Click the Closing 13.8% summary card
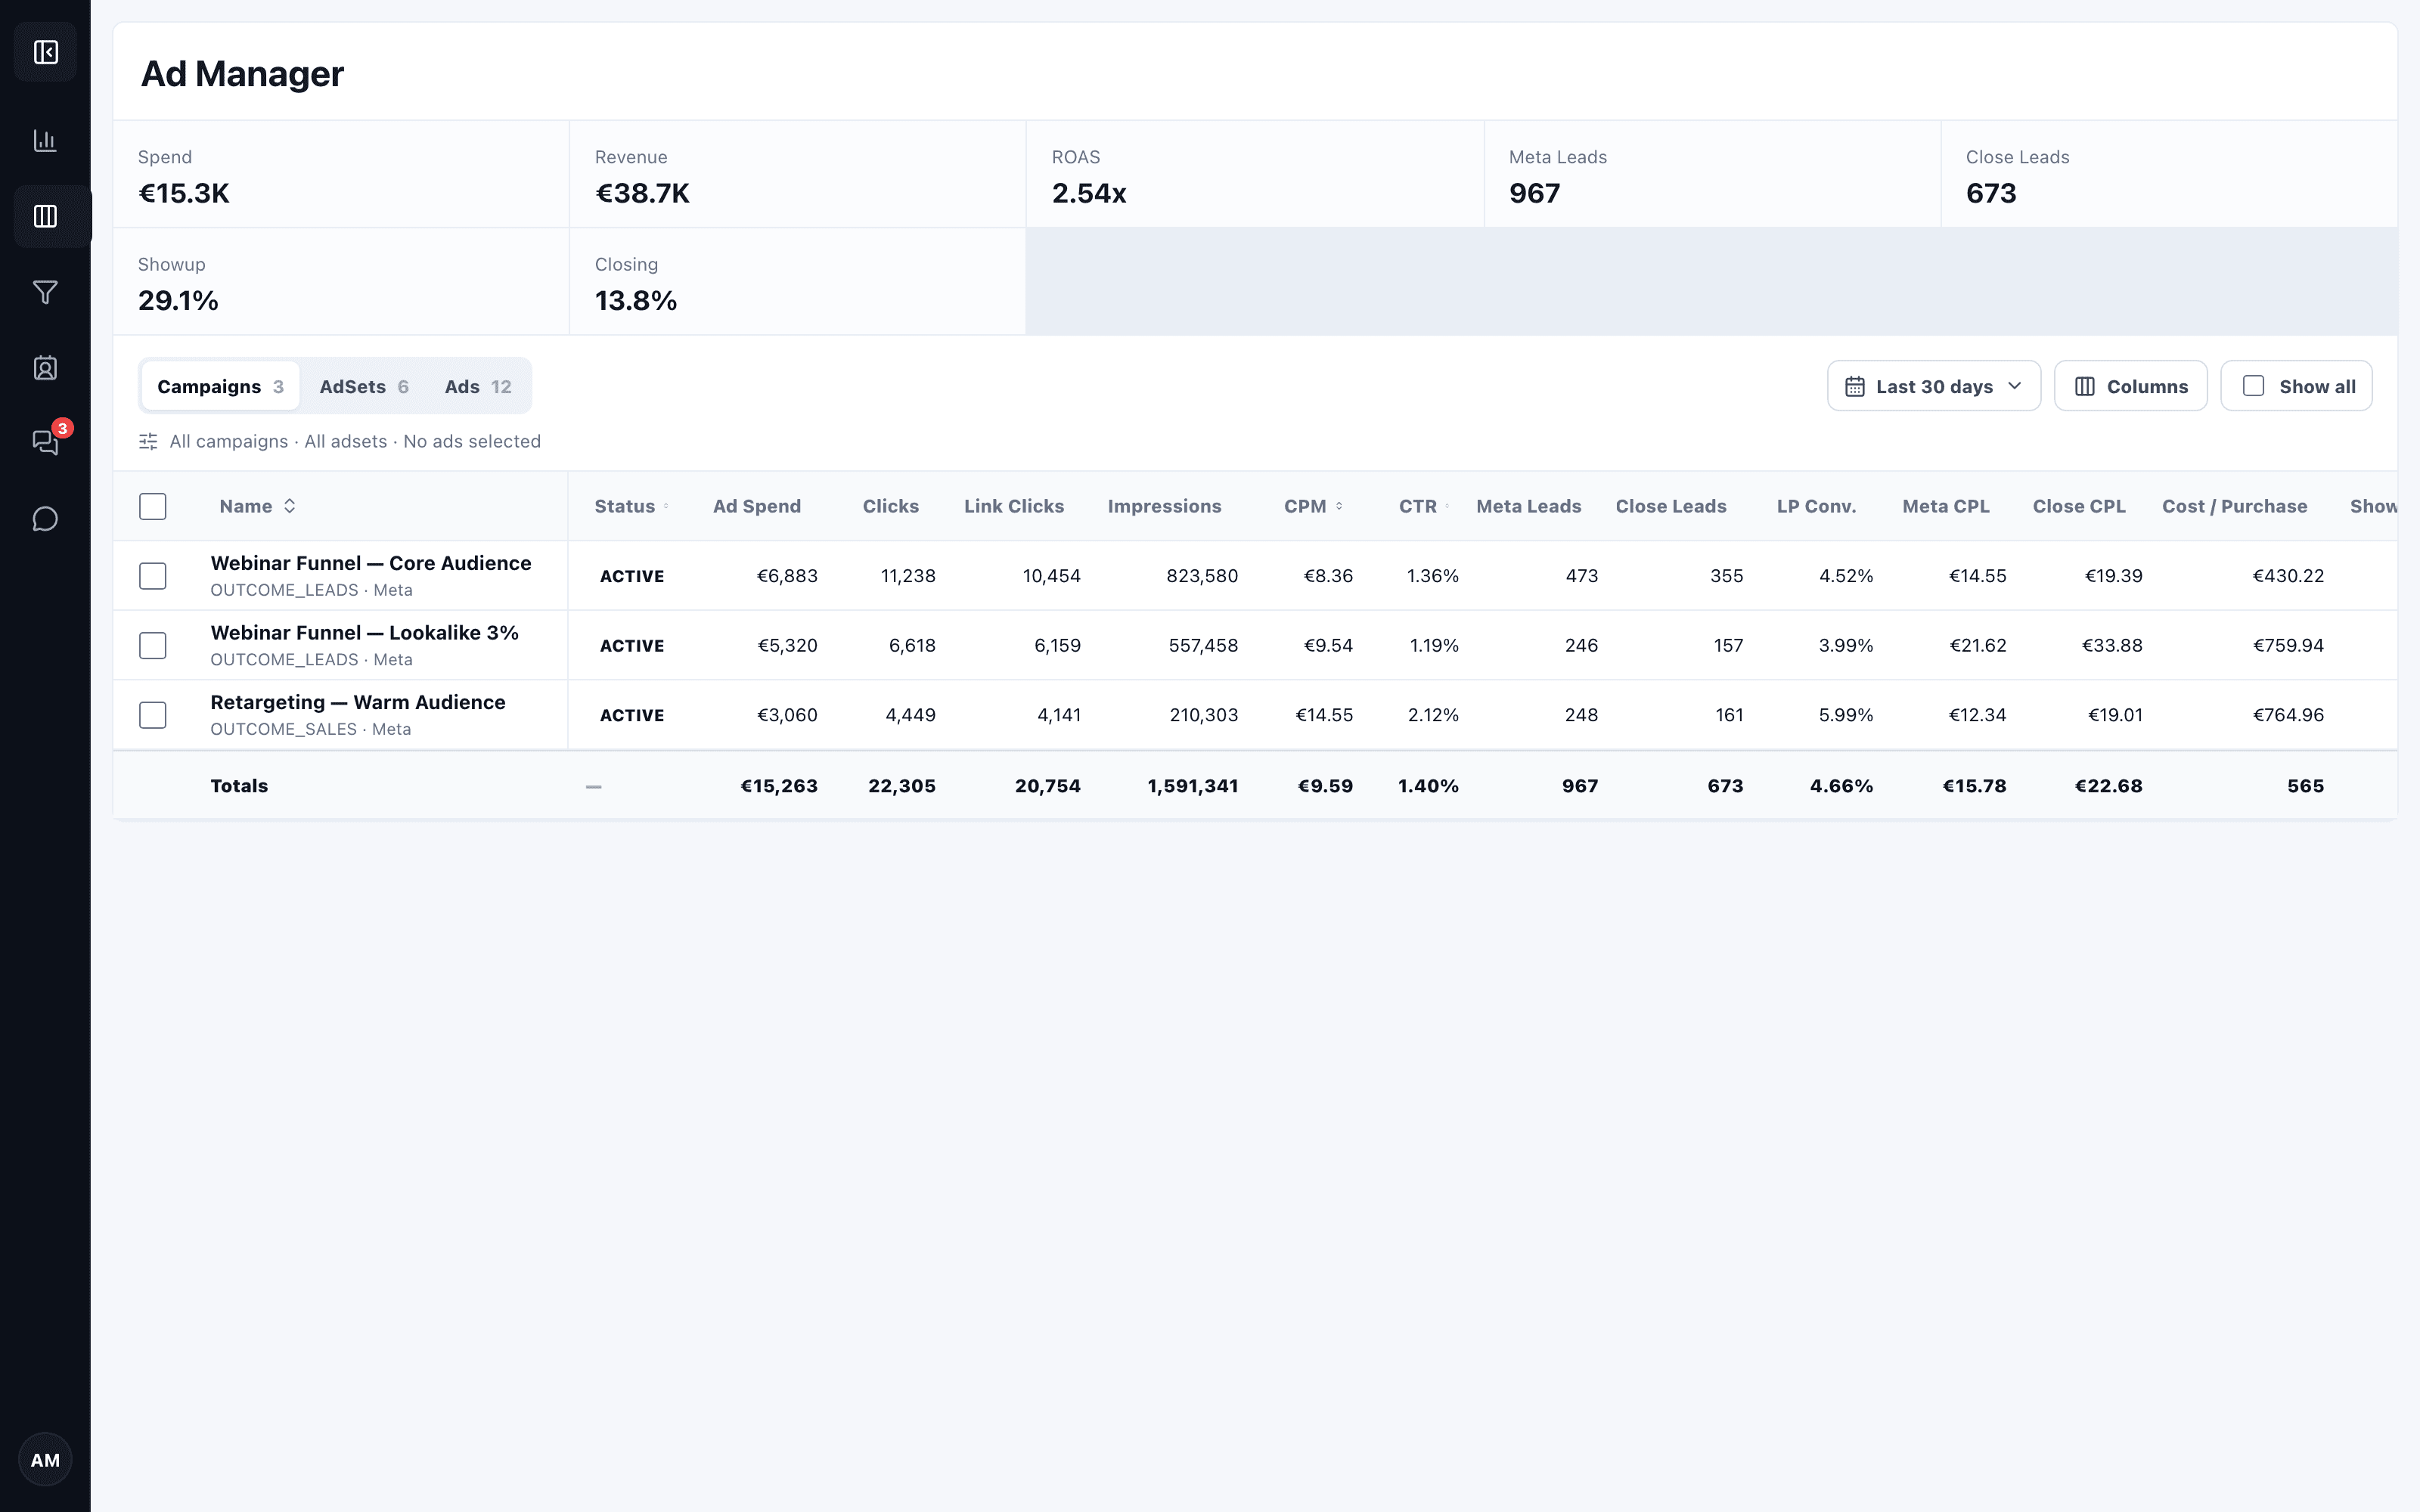The image size is (2420, 1512). point(798,281)
